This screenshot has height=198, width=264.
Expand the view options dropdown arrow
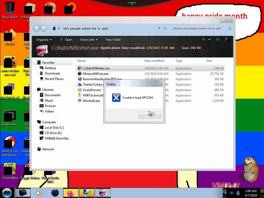(x=209, y=40)
